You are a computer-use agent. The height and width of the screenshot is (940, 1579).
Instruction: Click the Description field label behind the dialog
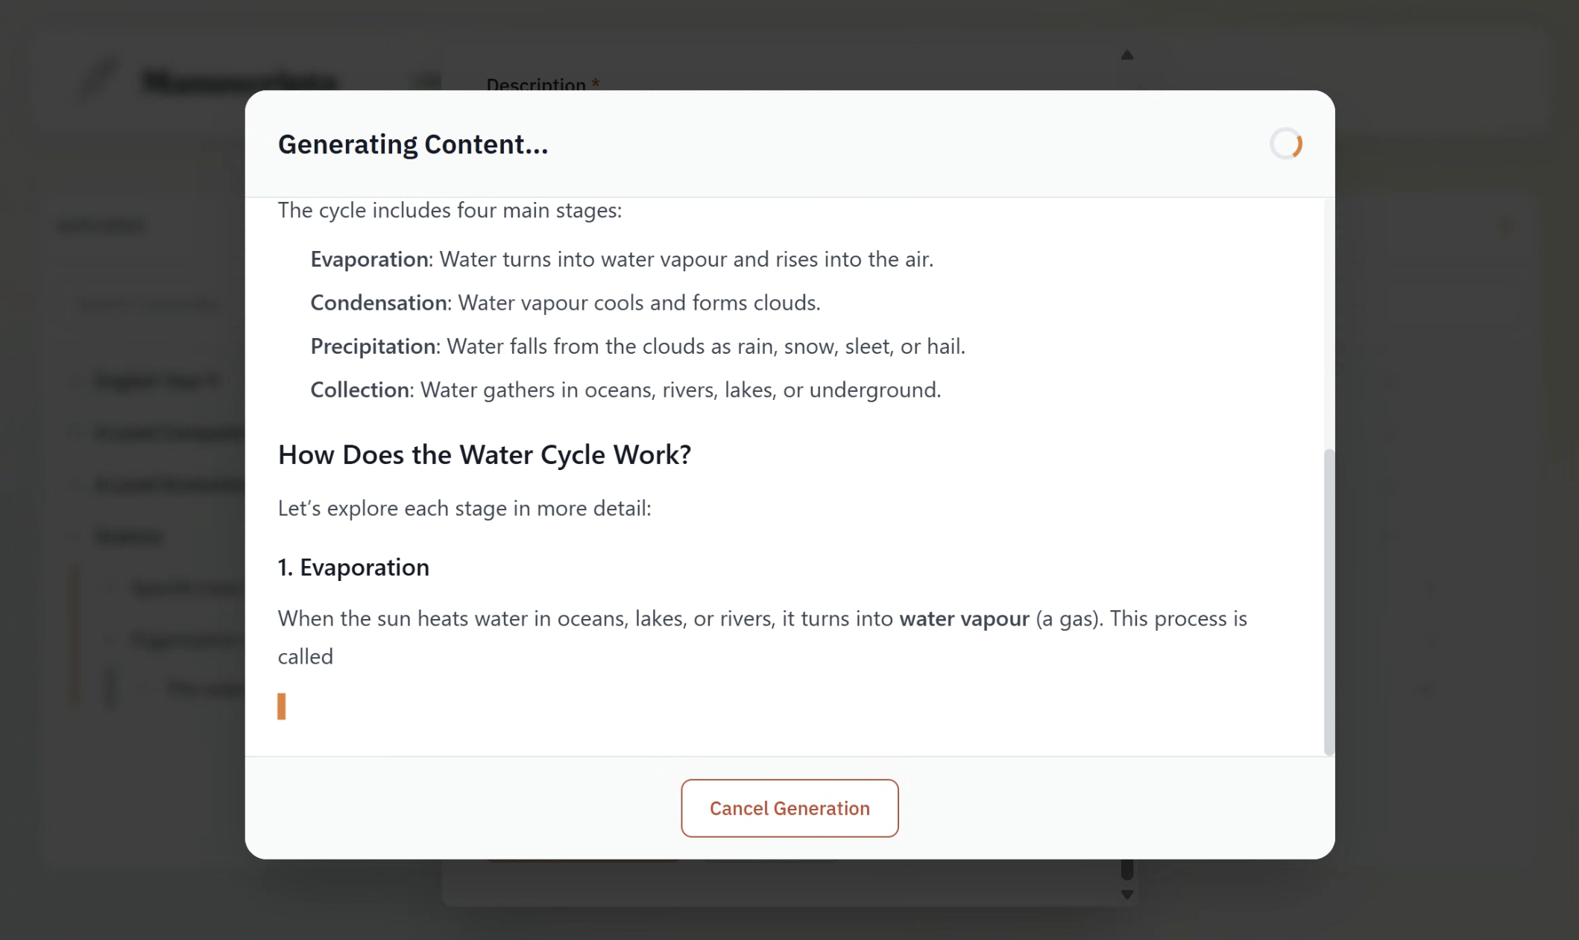click(x=538, y=84)
